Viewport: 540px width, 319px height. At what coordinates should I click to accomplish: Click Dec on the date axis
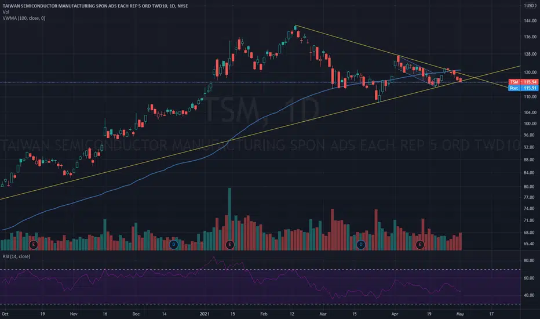(x=136, y=314)
